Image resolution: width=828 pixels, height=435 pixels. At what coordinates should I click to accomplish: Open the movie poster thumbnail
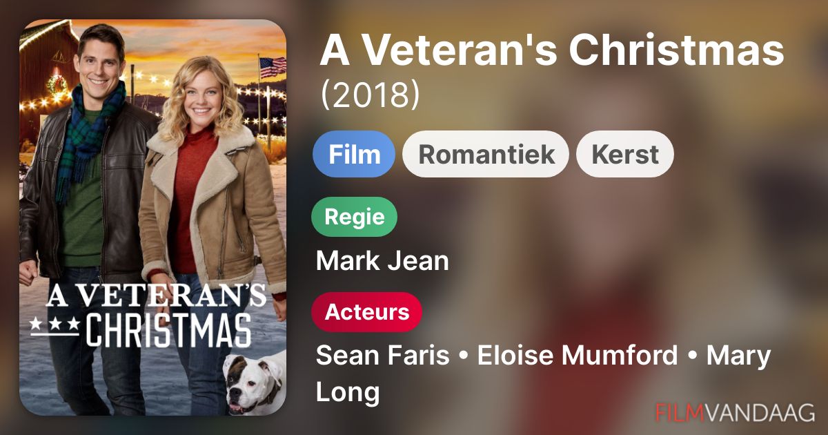[x=152, y=217]
